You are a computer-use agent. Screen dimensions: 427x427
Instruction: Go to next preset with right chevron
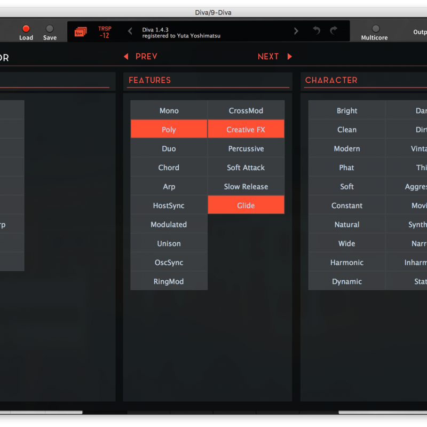point(296,31)
